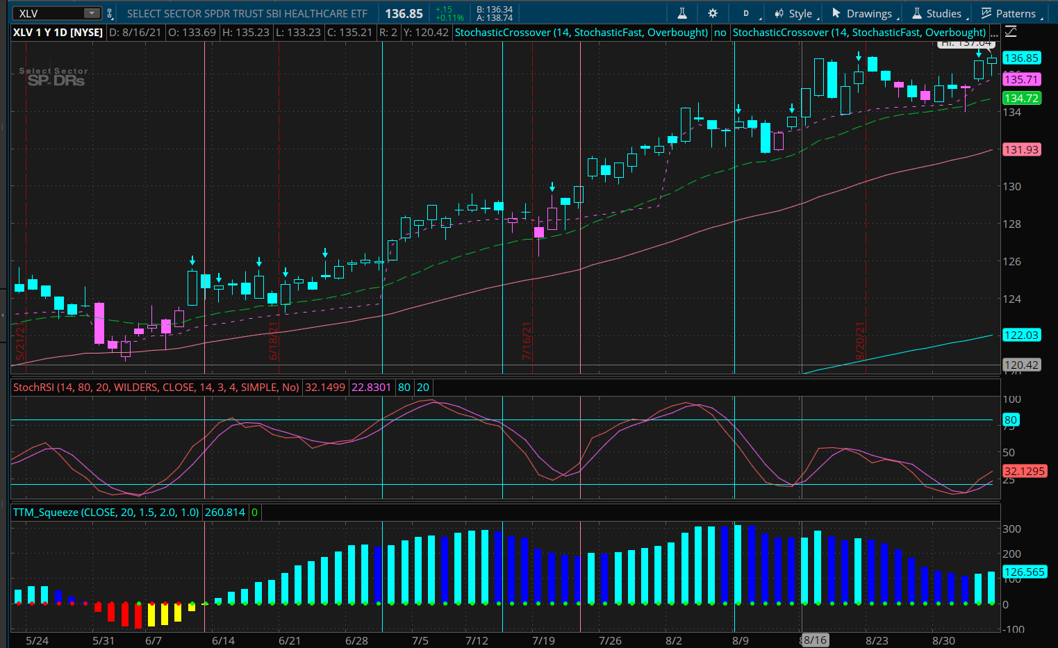Image resolution: width=1058 pixels, height=648 pixels.
Task: Click the green 134.72 price bubble
Action: (1021, 98)
